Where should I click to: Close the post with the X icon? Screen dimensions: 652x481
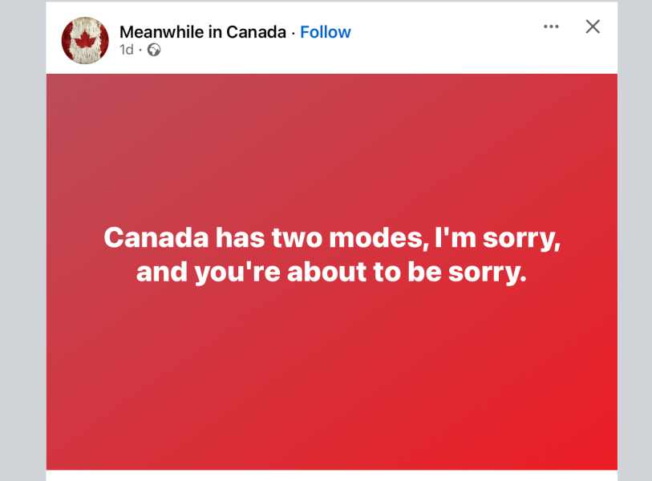[x=593, y=26]
